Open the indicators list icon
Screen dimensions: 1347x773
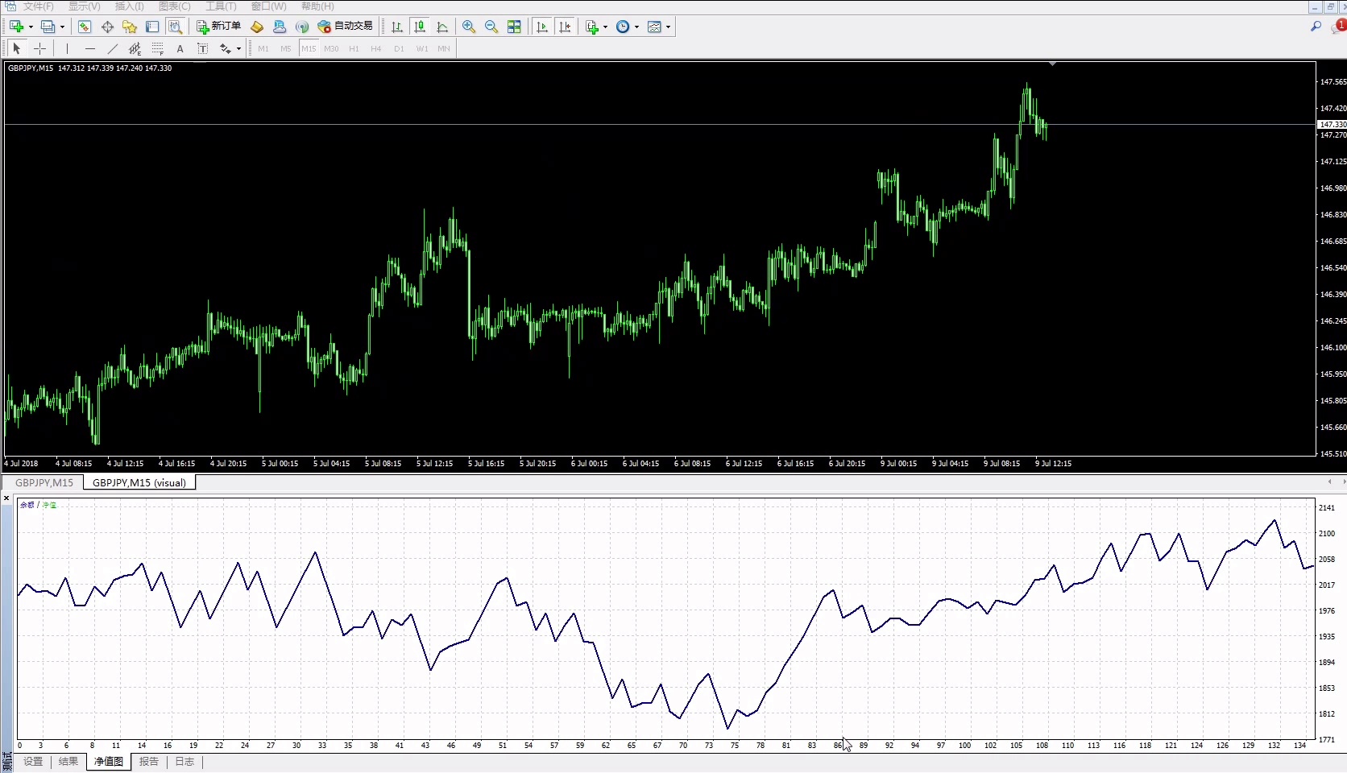(592, 27)
